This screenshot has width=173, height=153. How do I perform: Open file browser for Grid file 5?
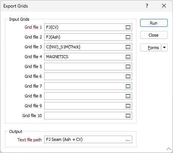click(x=128, y=66)
